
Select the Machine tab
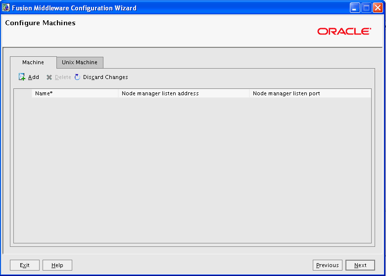[33, 62]
